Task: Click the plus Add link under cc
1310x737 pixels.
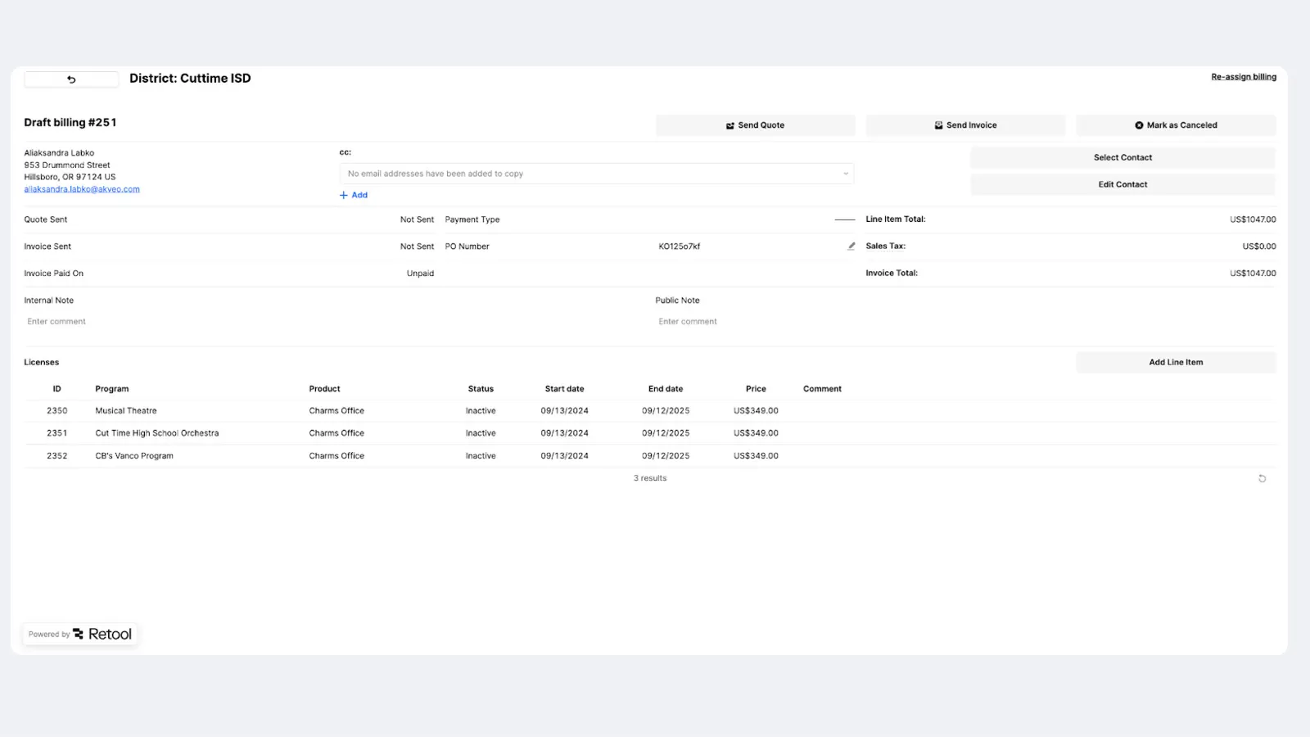Action: click(354, 195)
